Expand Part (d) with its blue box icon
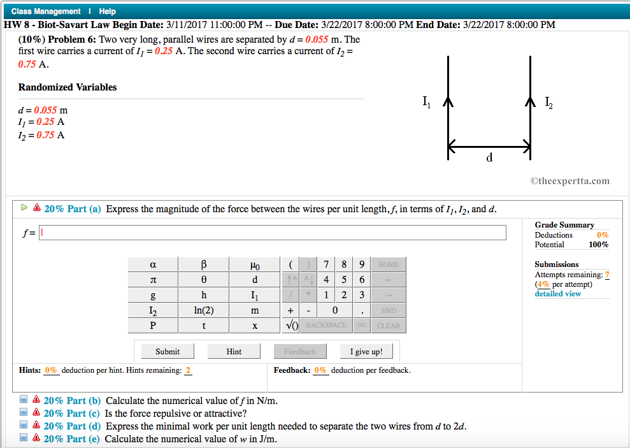This screenshot has height=448, width=630. [x=24, y=426]
